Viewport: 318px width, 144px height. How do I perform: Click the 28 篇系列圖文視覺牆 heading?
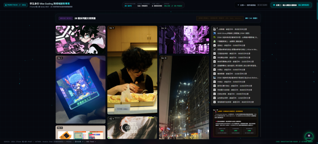[85, 18]
